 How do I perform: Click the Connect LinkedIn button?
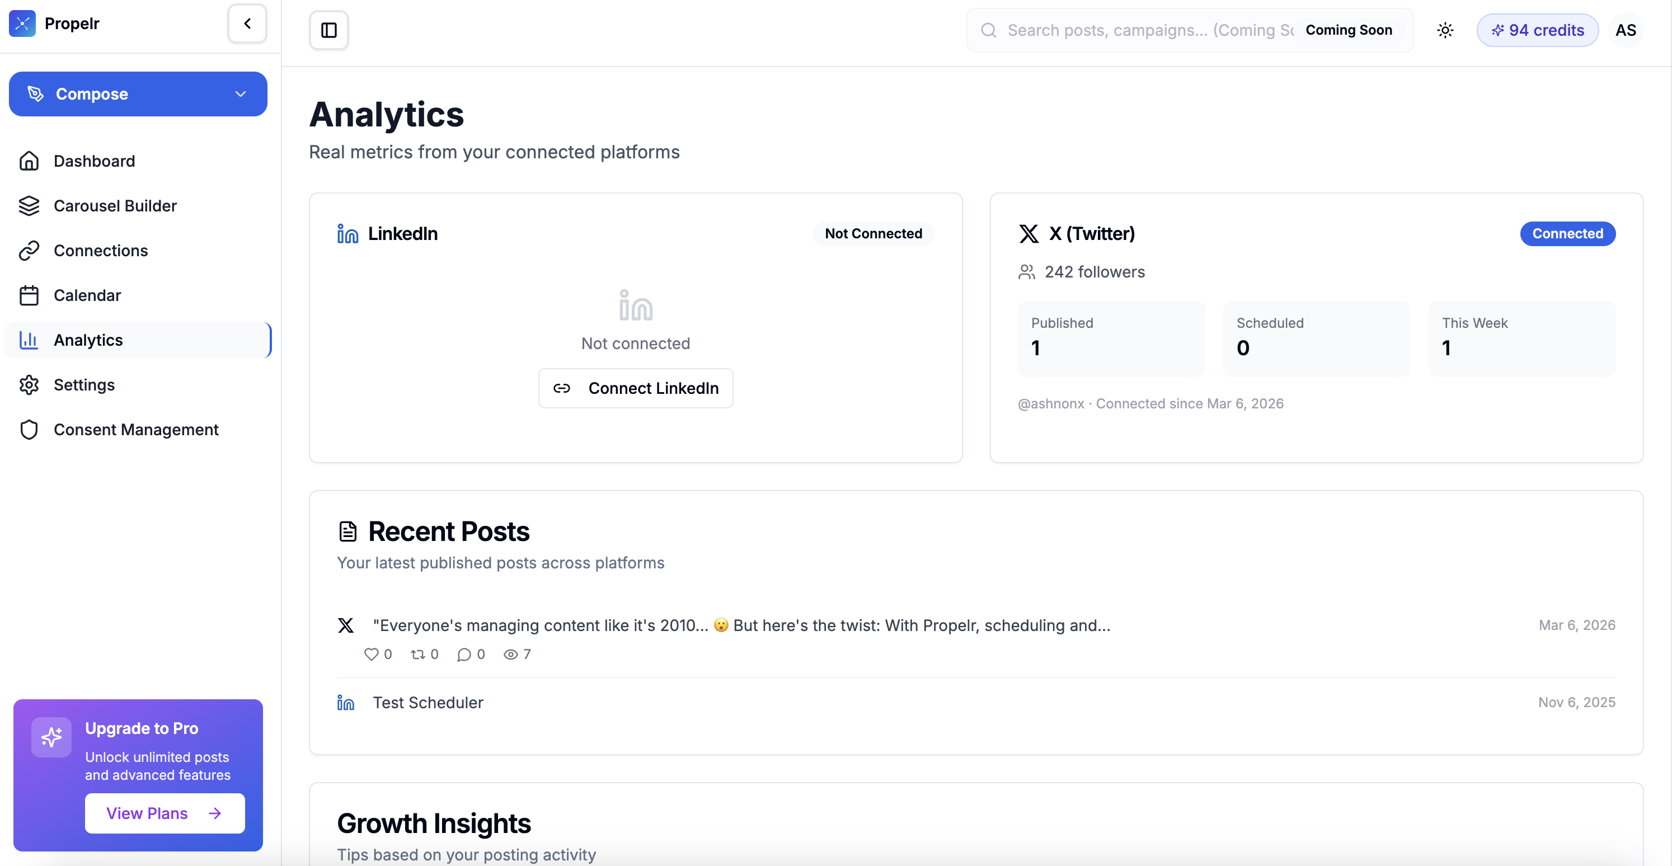point(636,388)
